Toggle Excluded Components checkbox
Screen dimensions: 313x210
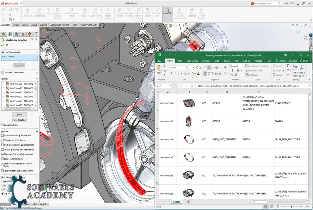coord(3,72)
